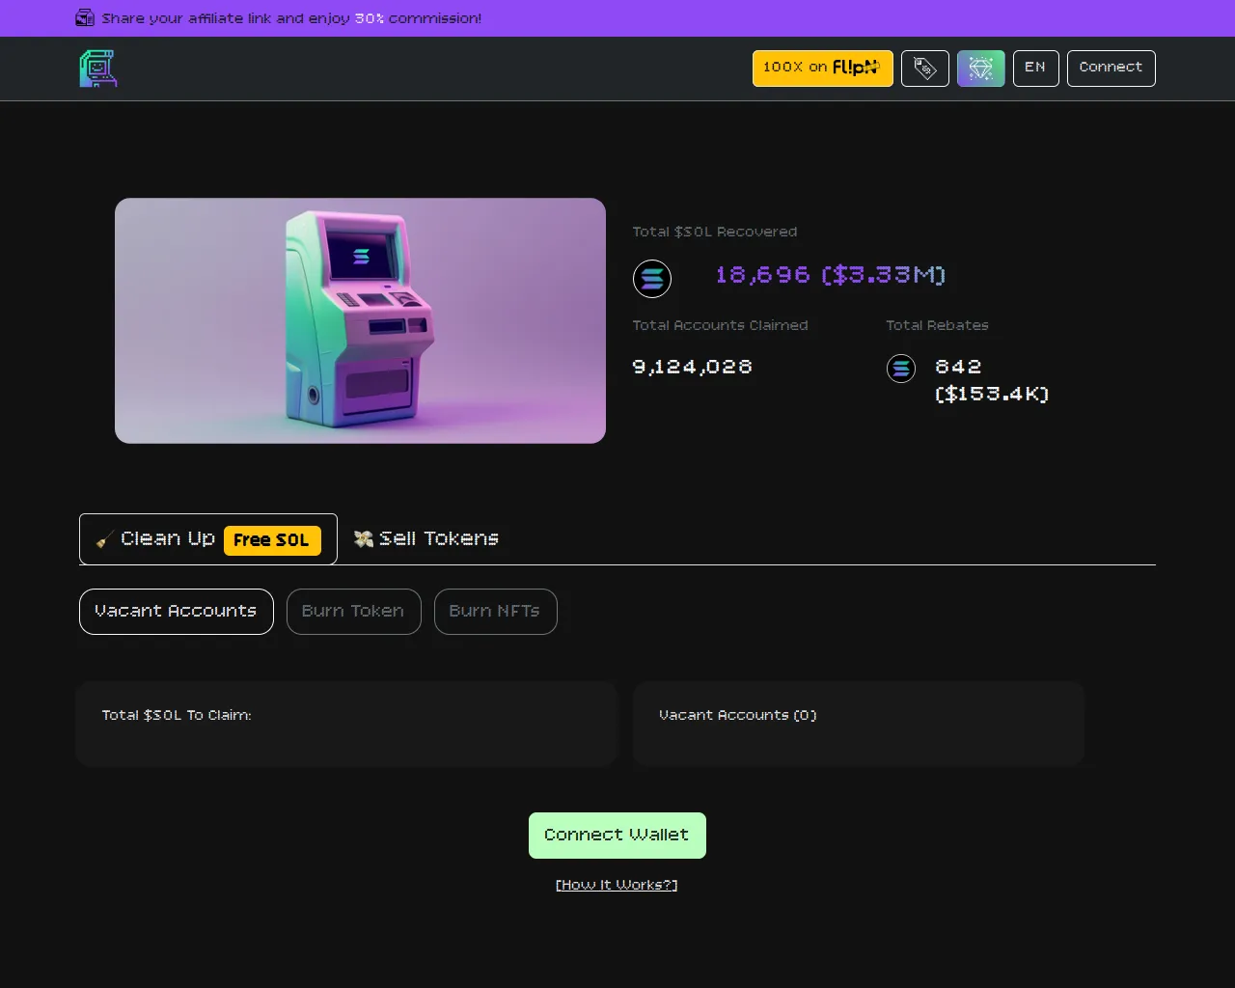Viewport: 1235px width, 988px height.
Task: Click the 18,696 ($3.33M) recovered value
Action: click(831, 275)
